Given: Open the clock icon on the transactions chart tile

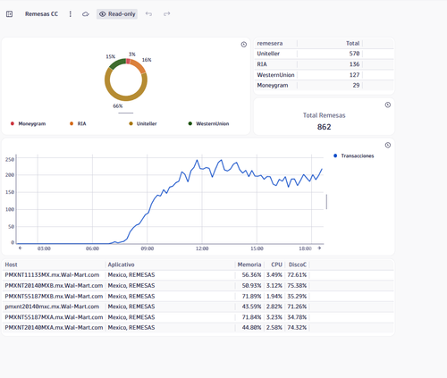Looking at the screenshot, I should [388, 145].
